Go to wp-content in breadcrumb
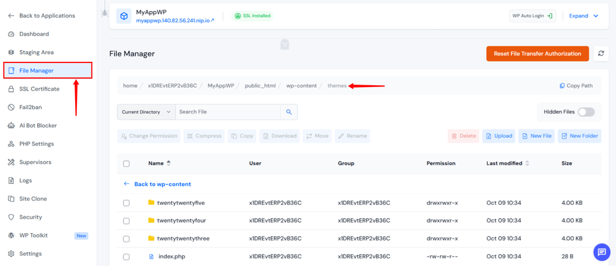 point(301,85)
